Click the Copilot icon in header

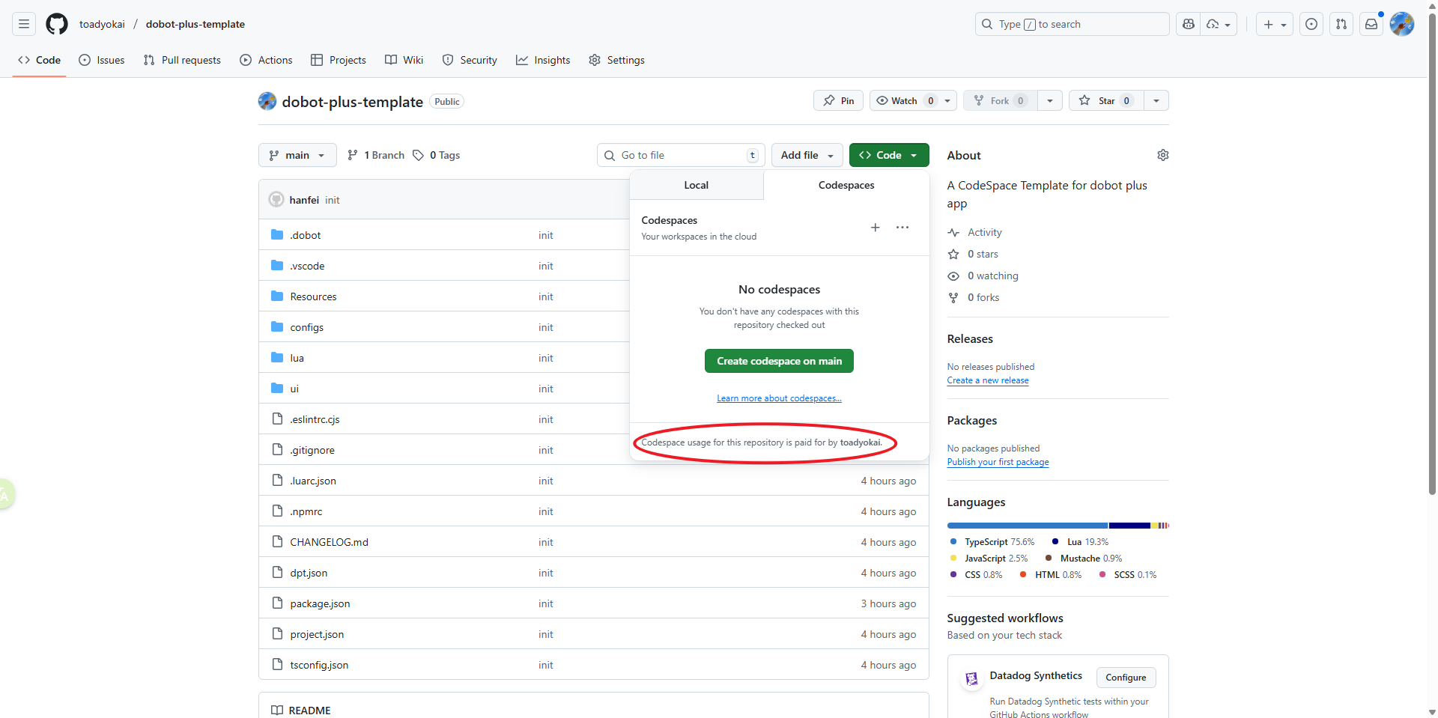[x=1188, y=24]
